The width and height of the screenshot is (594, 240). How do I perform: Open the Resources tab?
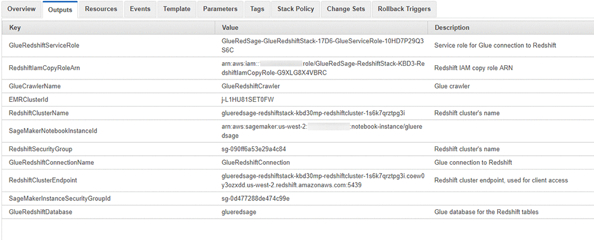coord(101,9)
